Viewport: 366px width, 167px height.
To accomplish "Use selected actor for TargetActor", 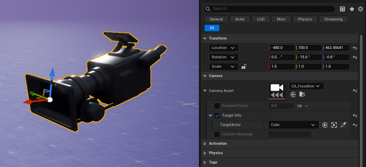I will 325,125.
